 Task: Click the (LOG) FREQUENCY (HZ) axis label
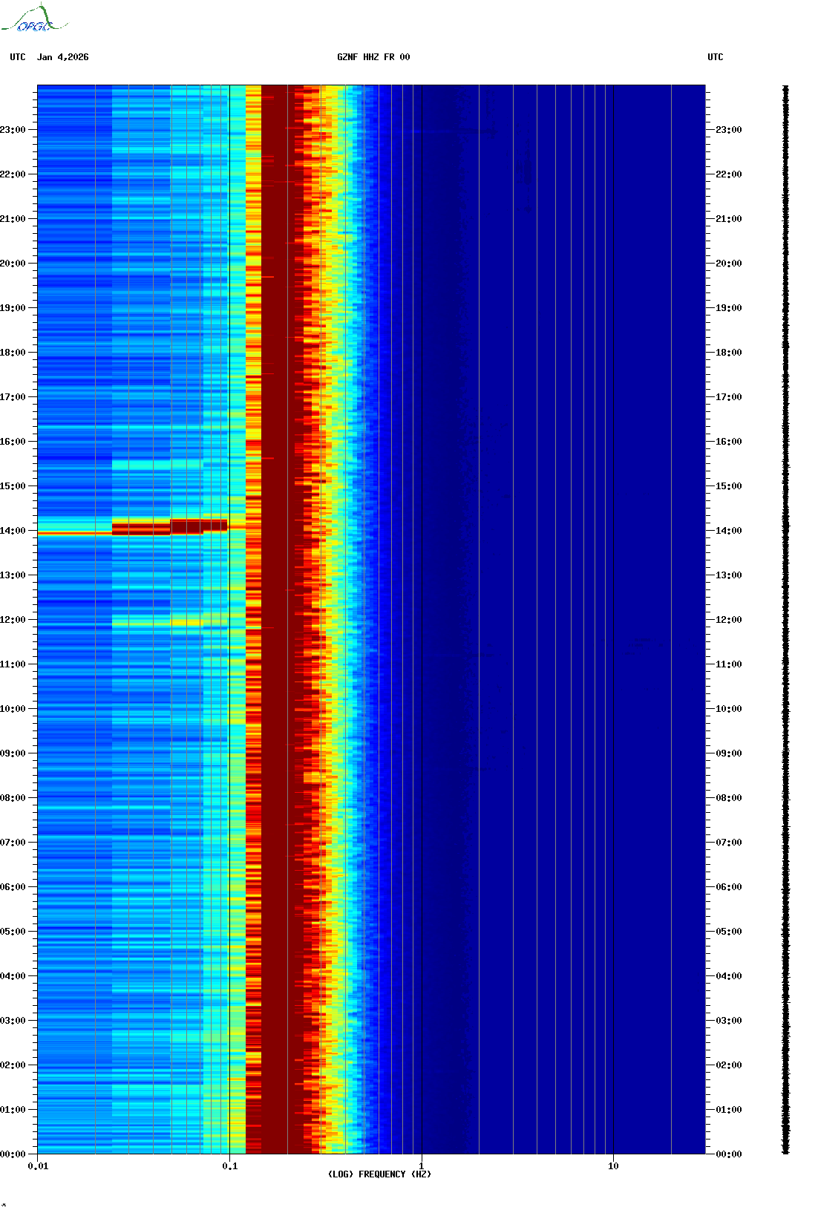[x=379, y=1174]
